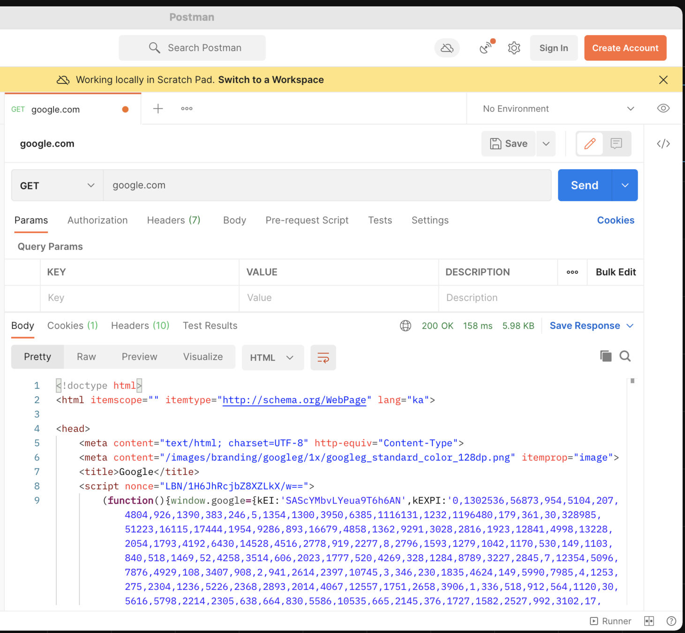685x633 pixels.
Task: Click the query param Key field
Action: (x=140, y=298)
